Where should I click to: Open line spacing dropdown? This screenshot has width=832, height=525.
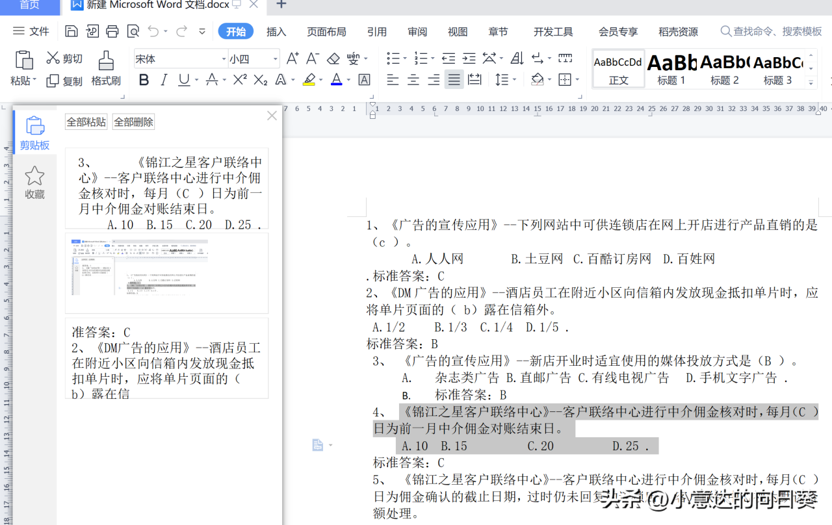pos(506,80)
